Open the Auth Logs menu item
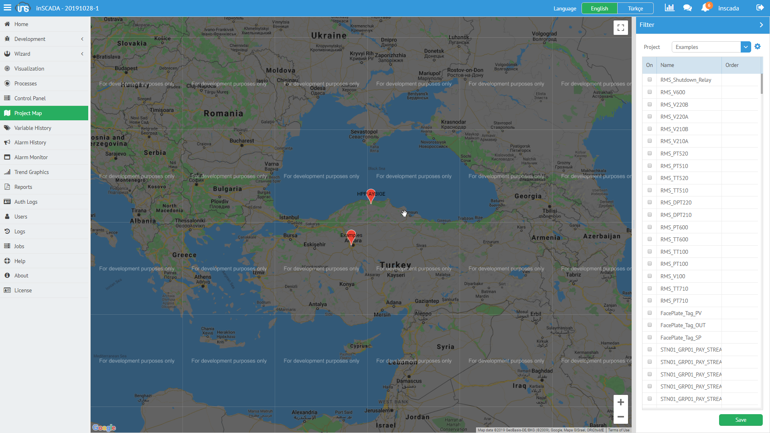Viewport: 770px width, 433px height. 44,202
